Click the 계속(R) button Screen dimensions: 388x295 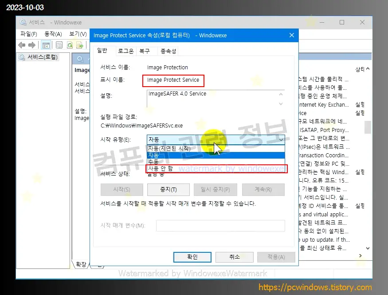coord(263,190)
